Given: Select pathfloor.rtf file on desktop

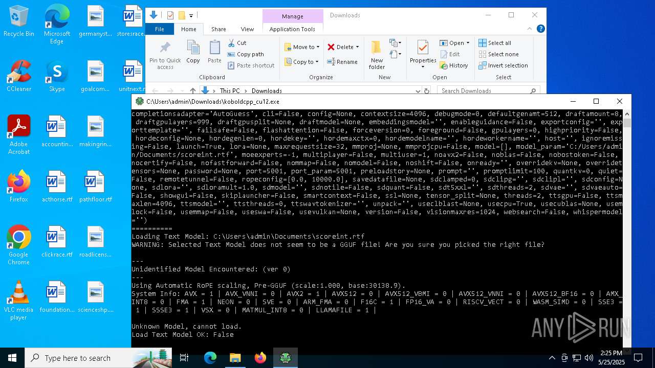Looking at the screenshot, I should 95,187.
